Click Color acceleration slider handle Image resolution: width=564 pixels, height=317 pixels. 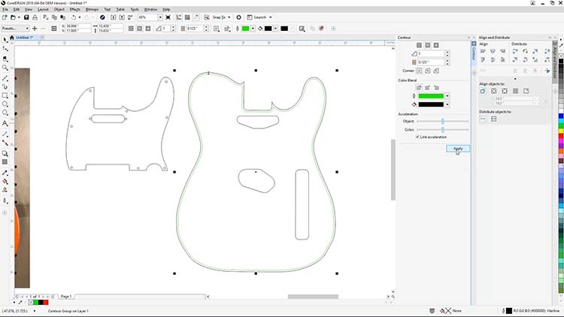coord(442,129)
